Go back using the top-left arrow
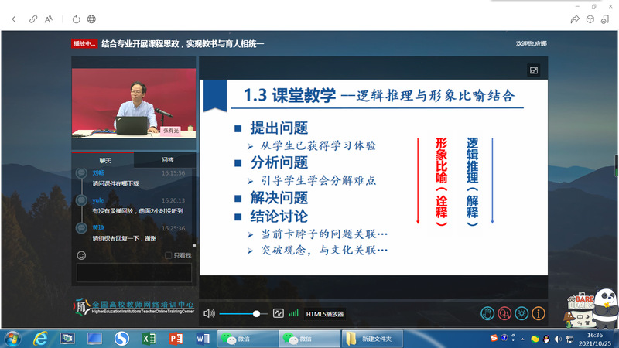Viewport: 619px width, 348px height. pyautogui.click(x=12, y=18)
